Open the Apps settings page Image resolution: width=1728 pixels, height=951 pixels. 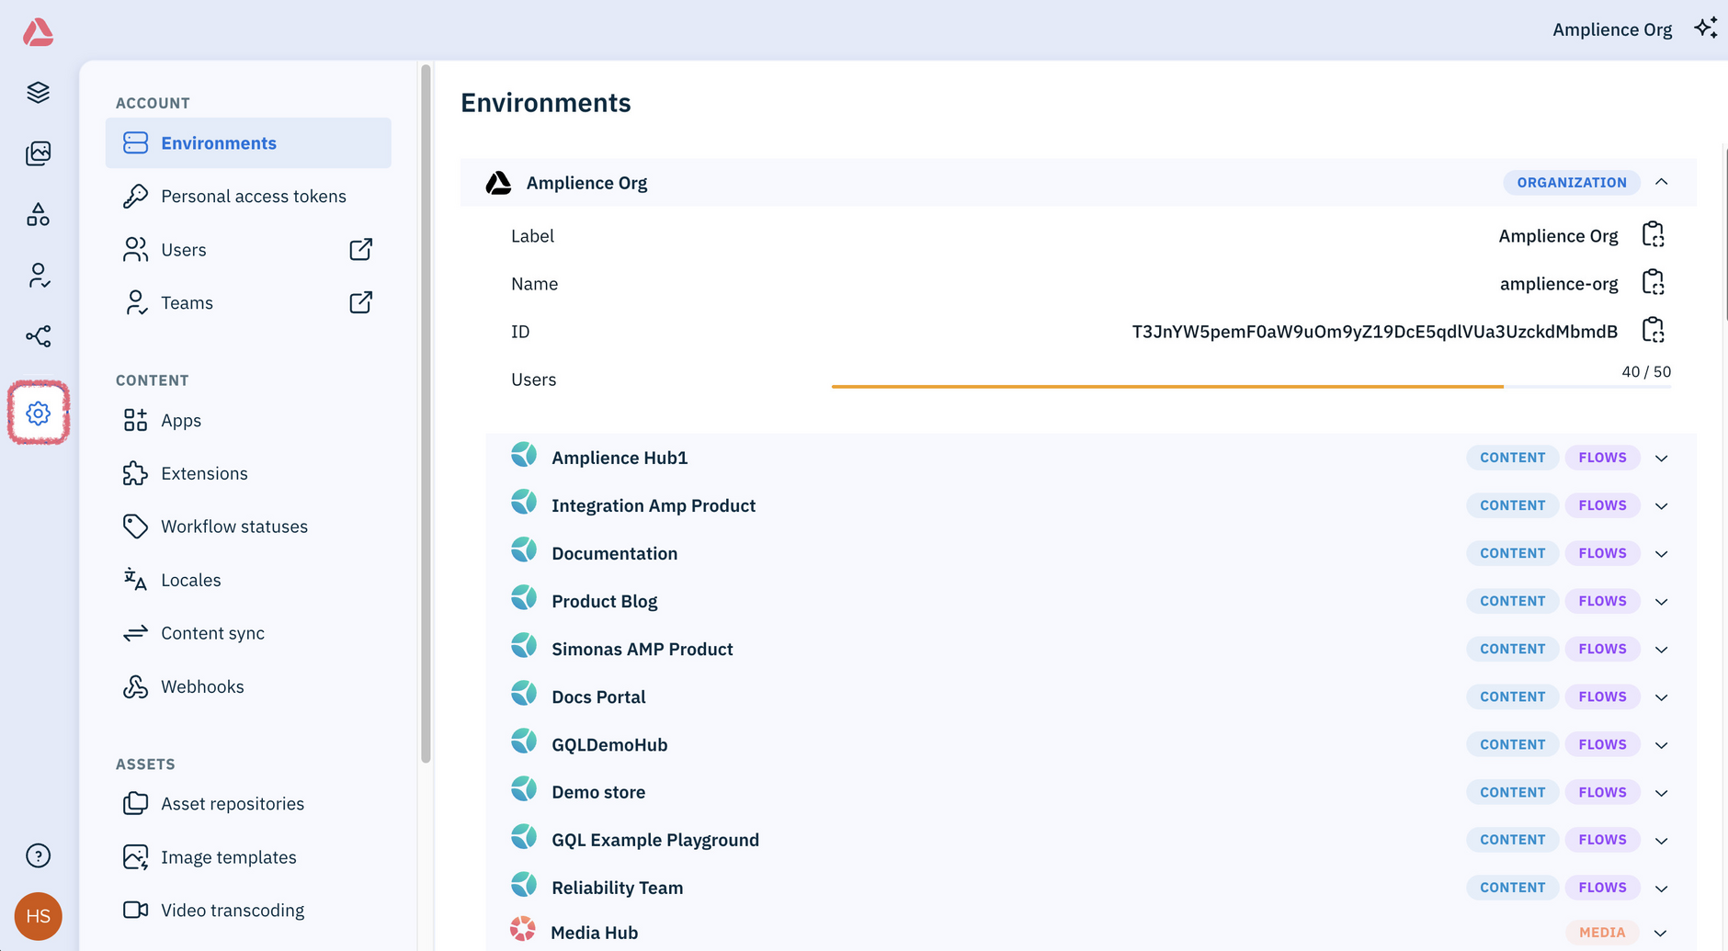pos(248,420)
